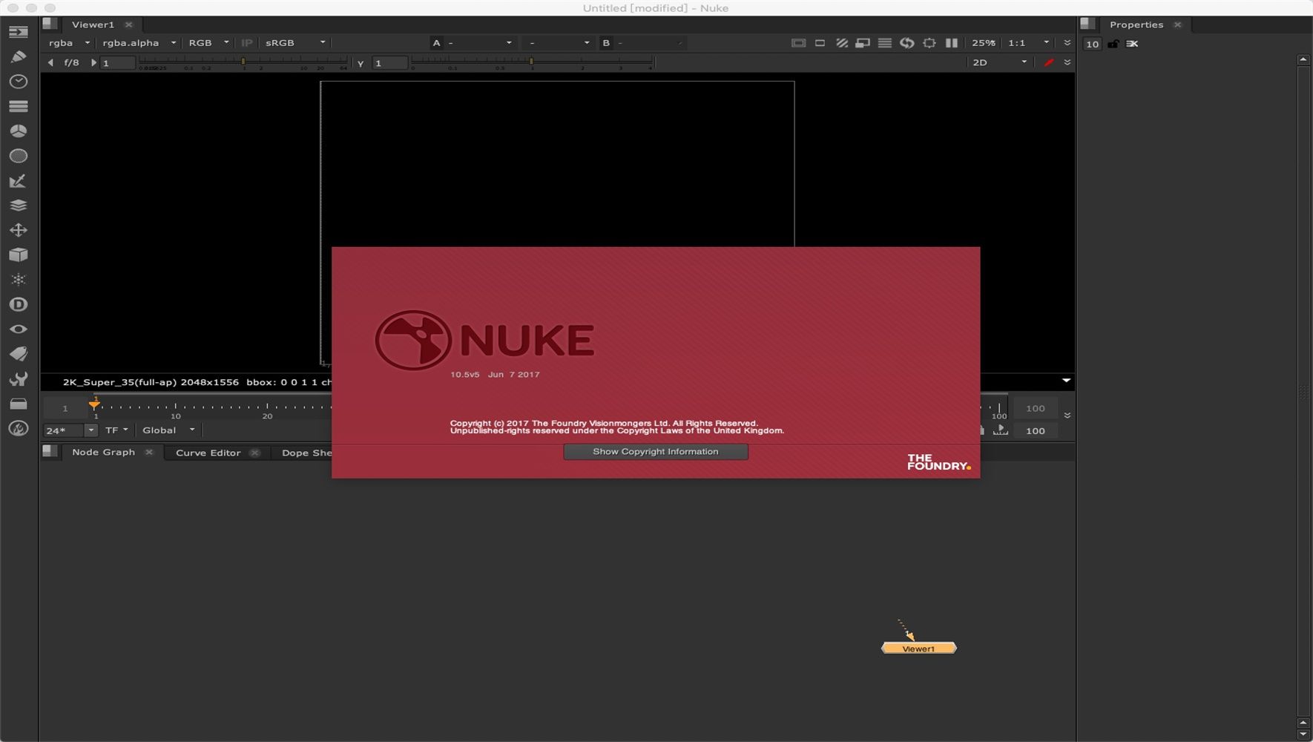This screenshot has width=1313, height=742.
Task: Pause viewer updating with pause icon
Action: pyautogui.click(x=951, y=43)
